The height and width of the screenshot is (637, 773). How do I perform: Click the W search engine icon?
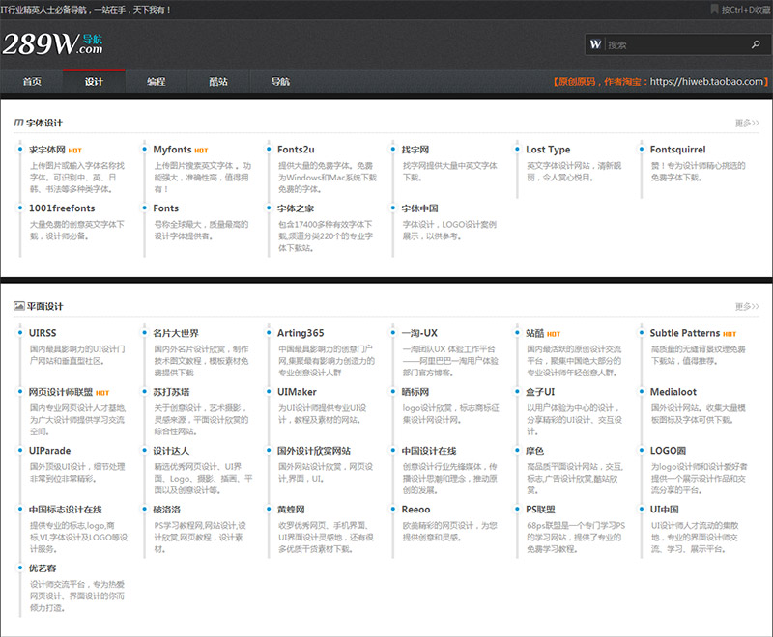pyautogui.click(x=595, y=44)
